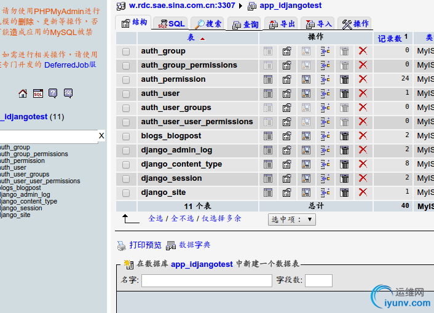Open the app_idjangotest breadcrumb link
Image resolution: width=434 pixels, height=313 pixels.
coord(290,6)
